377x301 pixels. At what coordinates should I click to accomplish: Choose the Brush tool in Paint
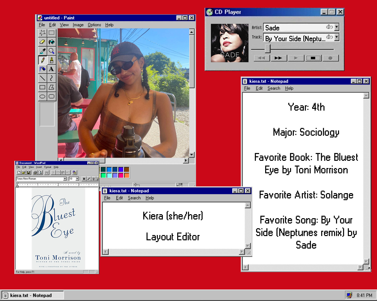52,60
